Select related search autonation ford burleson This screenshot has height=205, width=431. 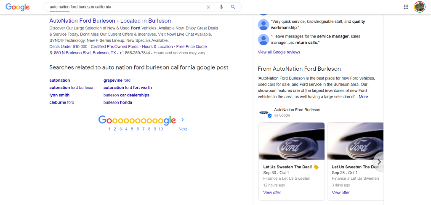coord(72,88)
